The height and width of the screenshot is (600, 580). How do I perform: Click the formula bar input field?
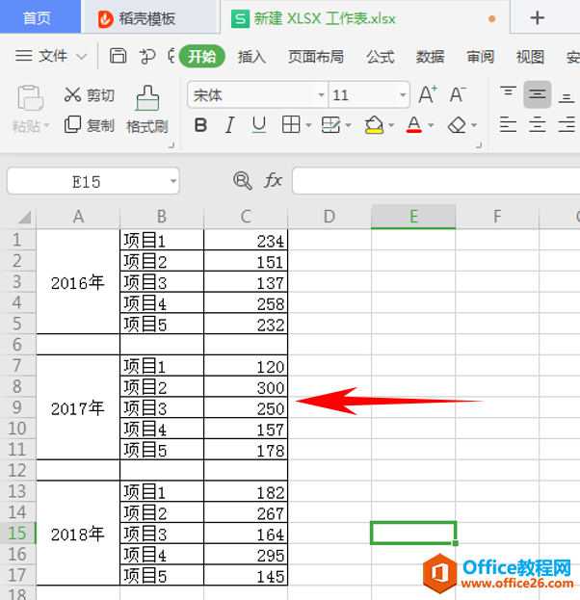pos(435,181)
